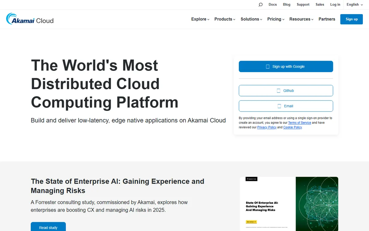Sign up using Github
The height and width of the screenshot is (231, 369).
tap(286, 91)
